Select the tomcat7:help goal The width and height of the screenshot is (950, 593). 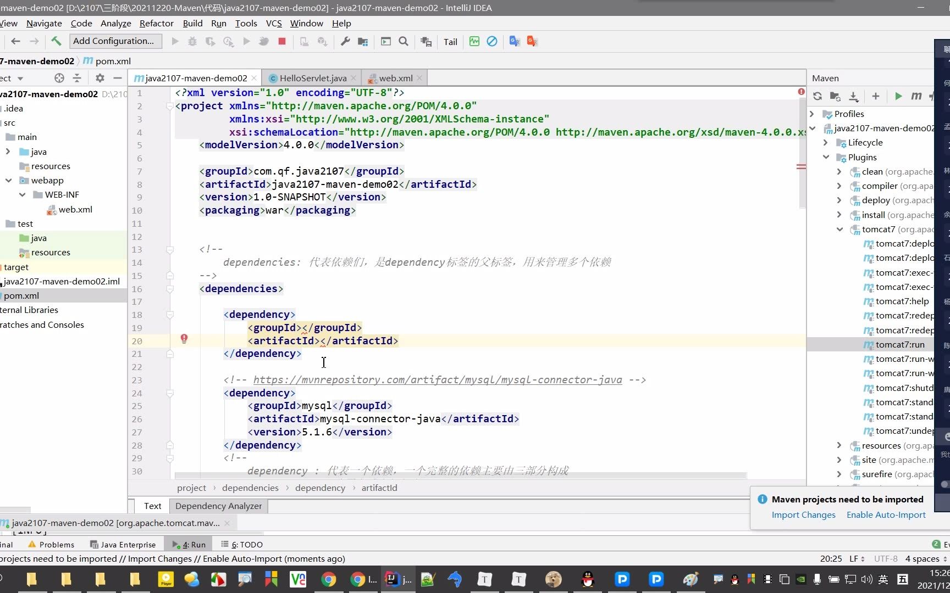pos(902,301)
